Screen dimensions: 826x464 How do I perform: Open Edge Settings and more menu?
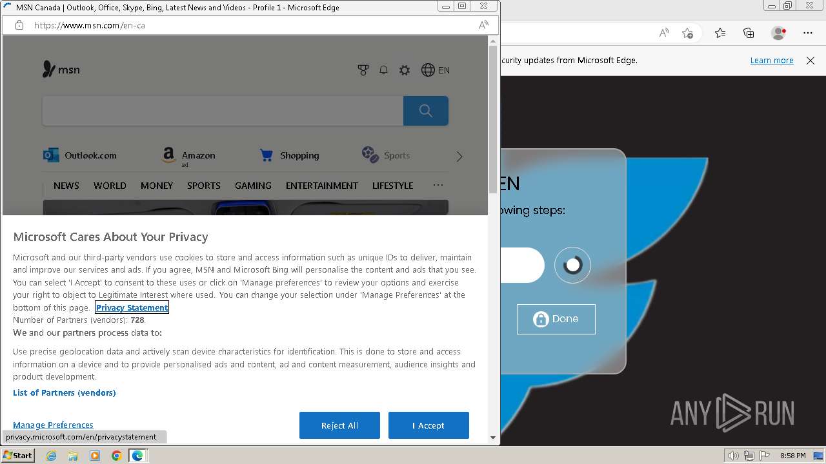point(808,33)
